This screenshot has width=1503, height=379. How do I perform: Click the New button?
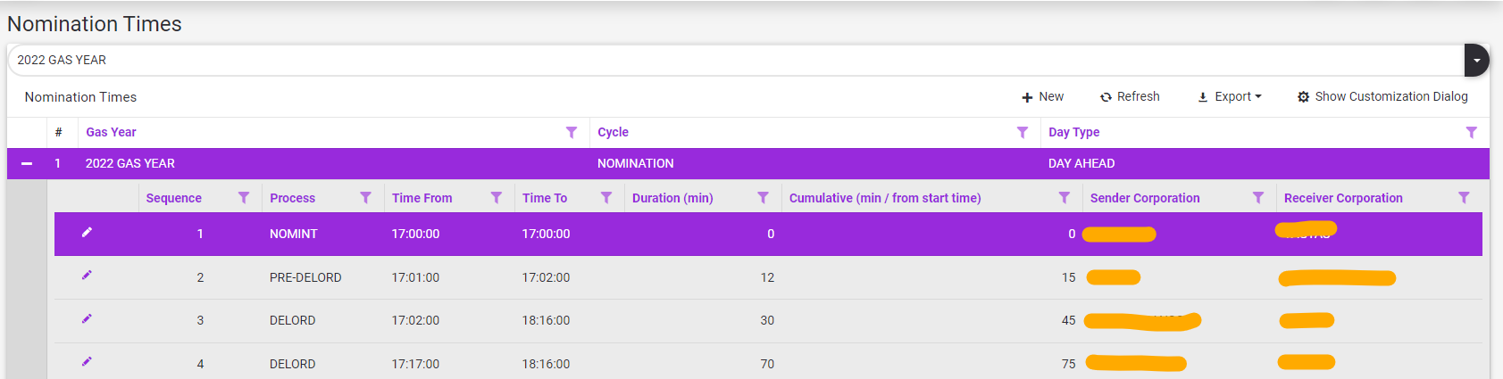pos(1042,96)
